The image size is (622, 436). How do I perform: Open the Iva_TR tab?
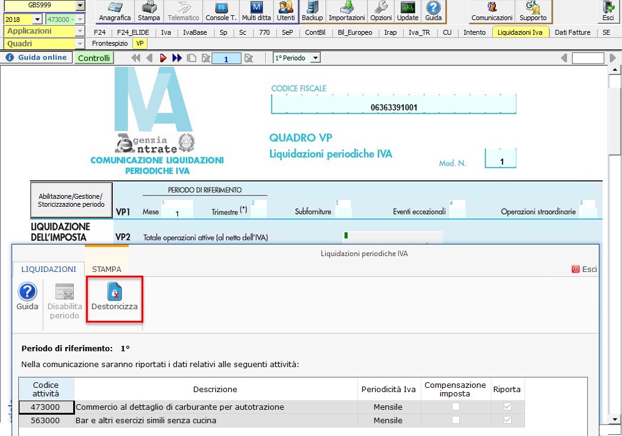[420, 32]
